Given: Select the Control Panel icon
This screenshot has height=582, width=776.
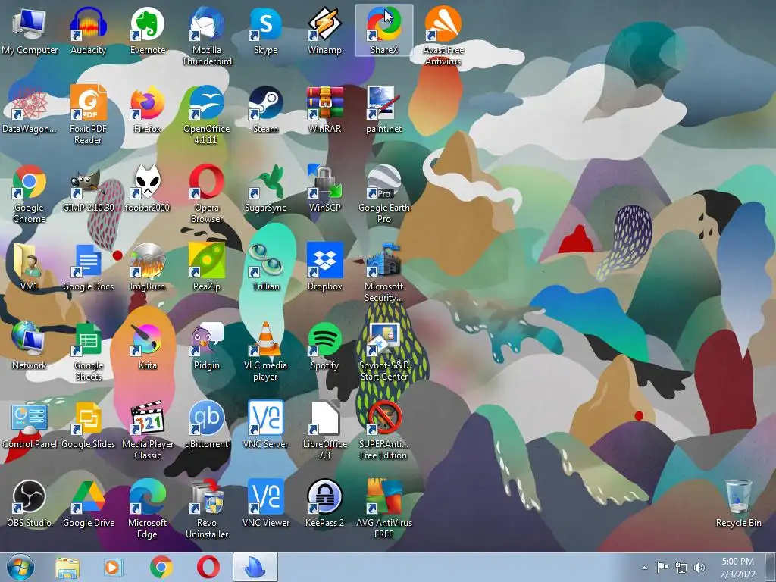Looking at the screenshot, I should [30, 425].
